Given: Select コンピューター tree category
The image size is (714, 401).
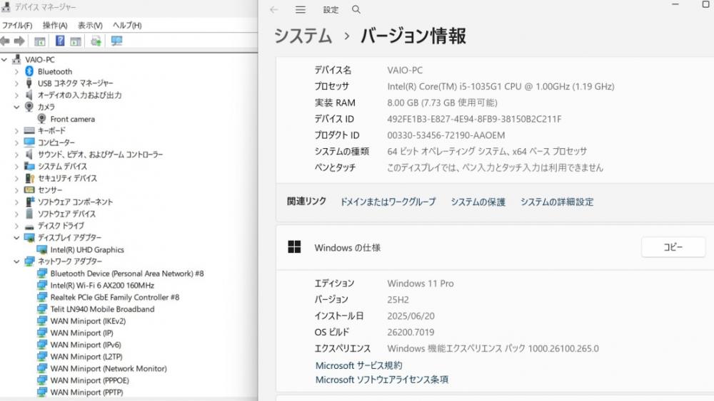Looking at the screenshot, I should [56, 142].
